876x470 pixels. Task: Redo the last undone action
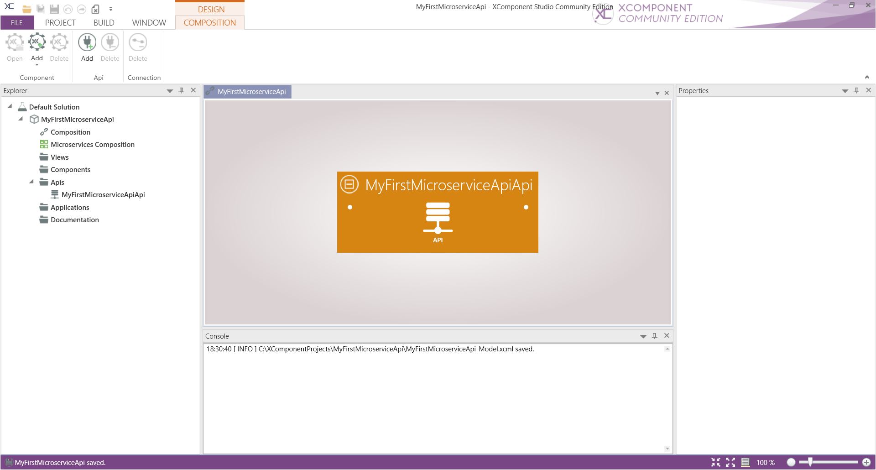(x=82, y=9)
